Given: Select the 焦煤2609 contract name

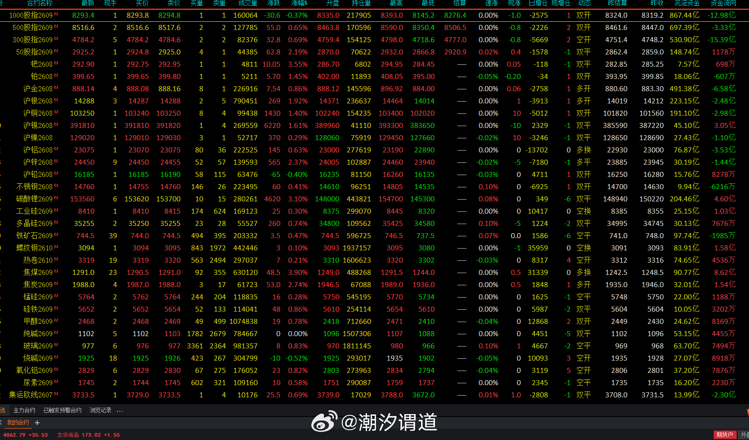Looking at the screenshot, I should pyautogui.click(x=38, y=273).
